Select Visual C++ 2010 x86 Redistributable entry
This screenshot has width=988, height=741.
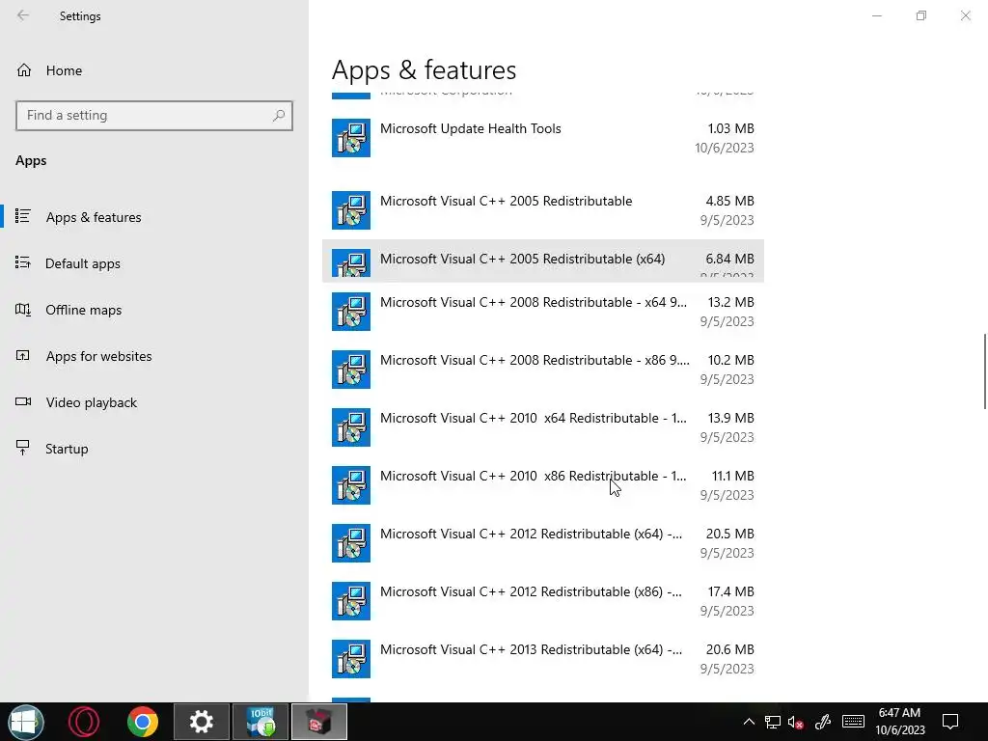pyautogui.click(x=542, y=485)
